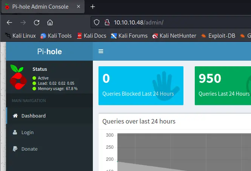Image resolution: width=251 pixels, height=171 pixels.
Task: Open the Kali Linux bookmark
Action: [x=20, y=36]
